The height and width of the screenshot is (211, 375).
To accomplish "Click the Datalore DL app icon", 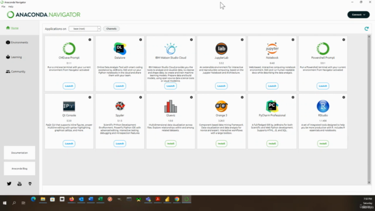I will [120, 49].
